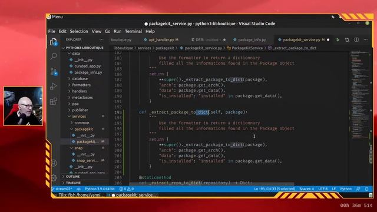Collapse the snap folder

(x=78, y=148)
